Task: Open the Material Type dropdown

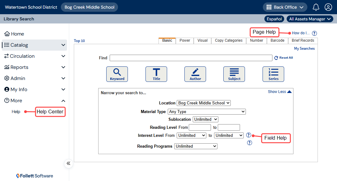Action: pyautogui.click(x=207, y=112)
